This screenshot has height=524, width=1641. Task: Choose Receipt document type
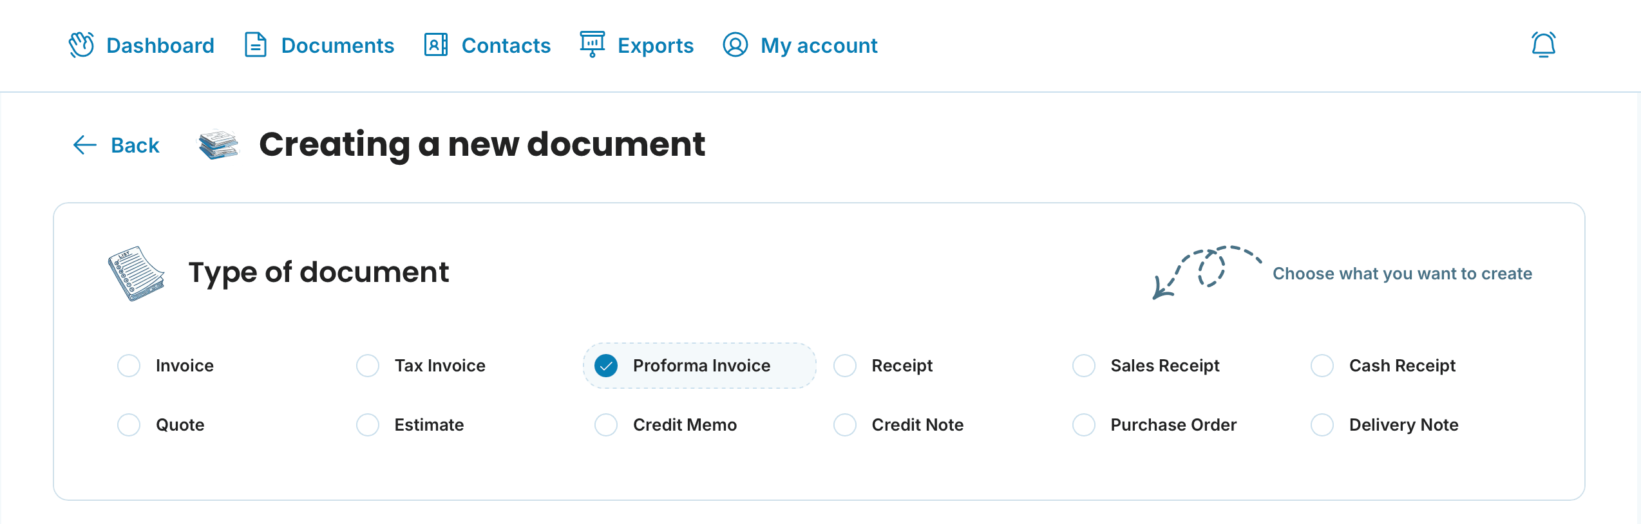point(845,366)
